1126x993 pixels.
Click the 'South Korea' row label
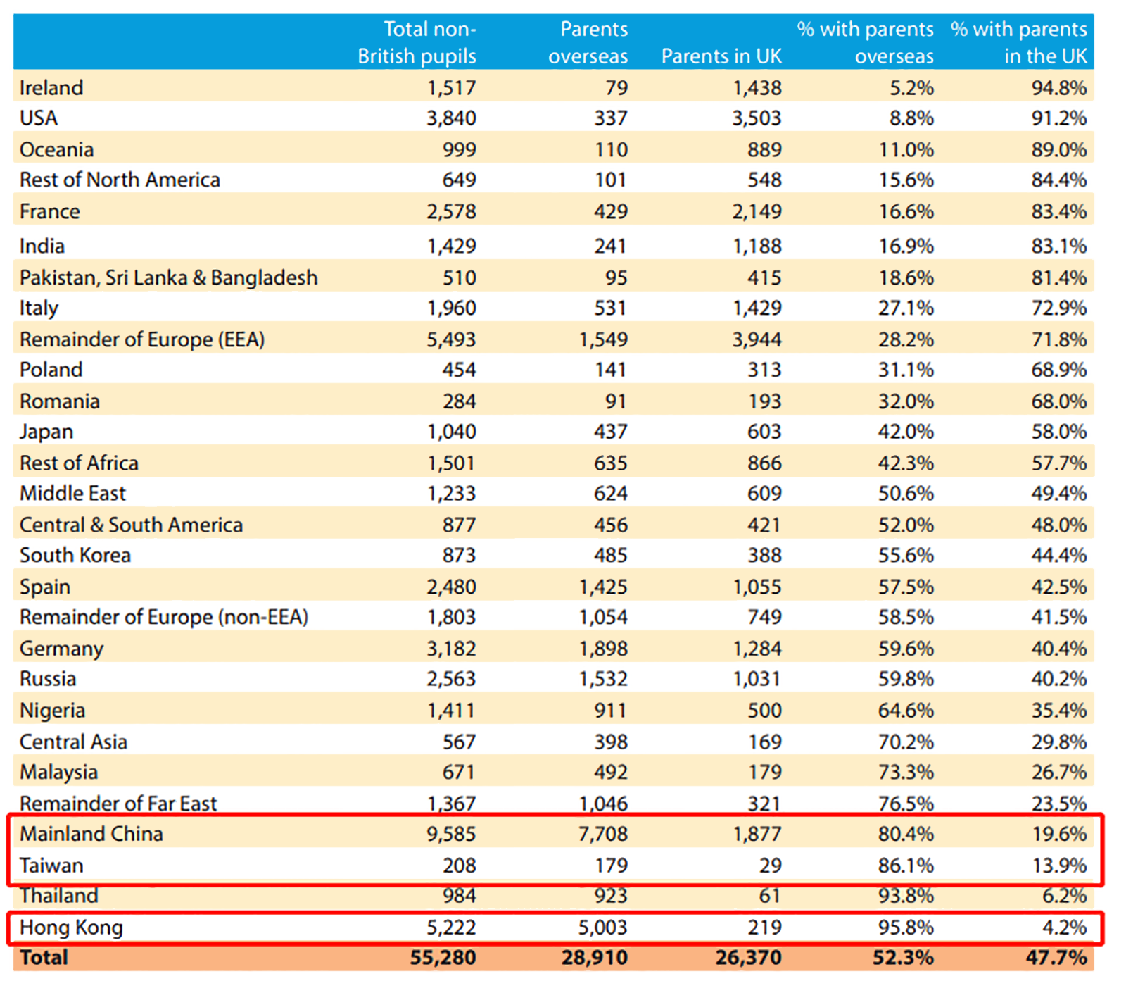click(75, 555)
